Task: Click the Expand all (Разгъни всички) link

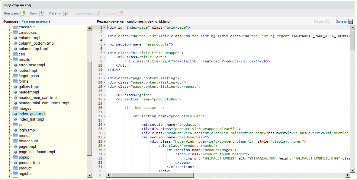Action: [35, 22]
